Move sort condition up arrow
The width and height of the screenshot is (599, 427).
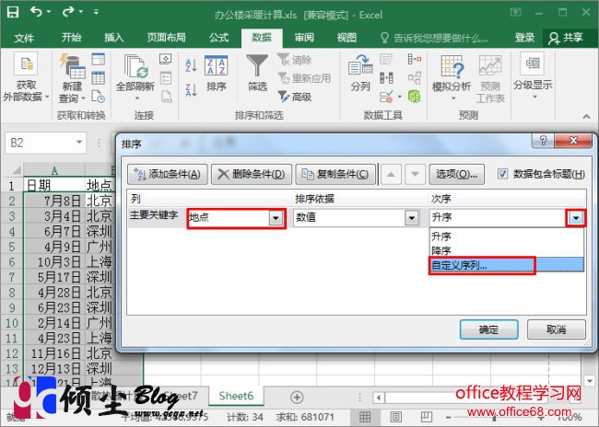[x=391, y=174]
